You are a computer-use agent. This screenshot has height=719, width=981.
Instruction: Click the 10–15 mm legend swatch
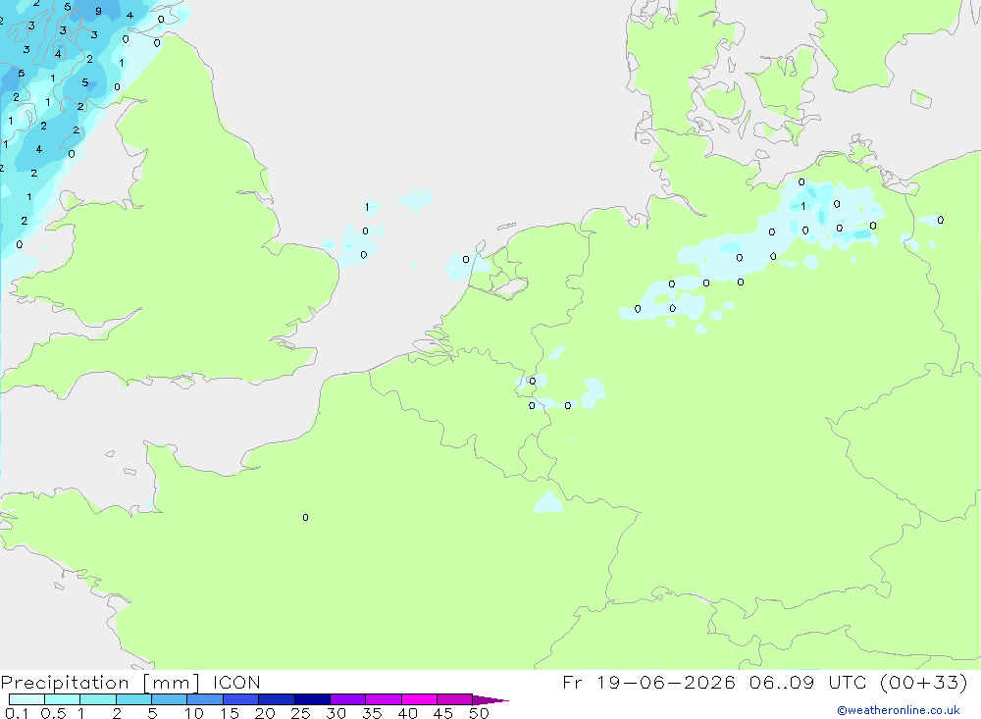click(205, 699)
